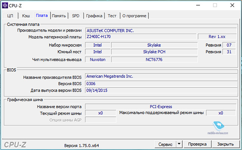Click the Проверка button

coord(197,144)
